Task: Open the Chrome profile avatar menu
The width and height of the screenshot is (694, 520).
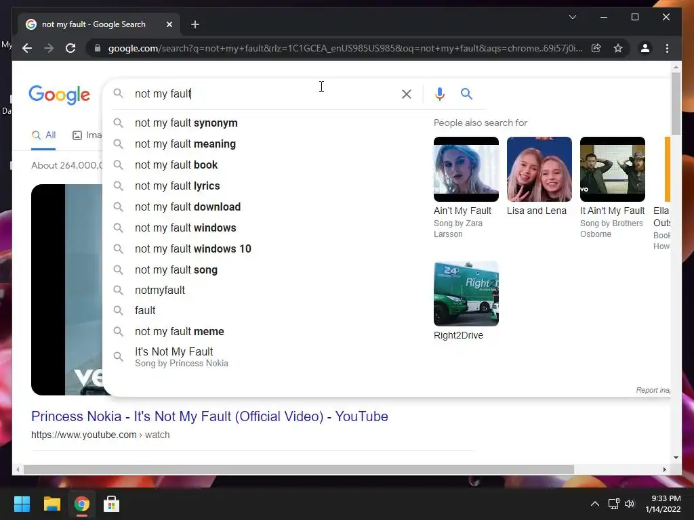Action: tap(645, 48)
